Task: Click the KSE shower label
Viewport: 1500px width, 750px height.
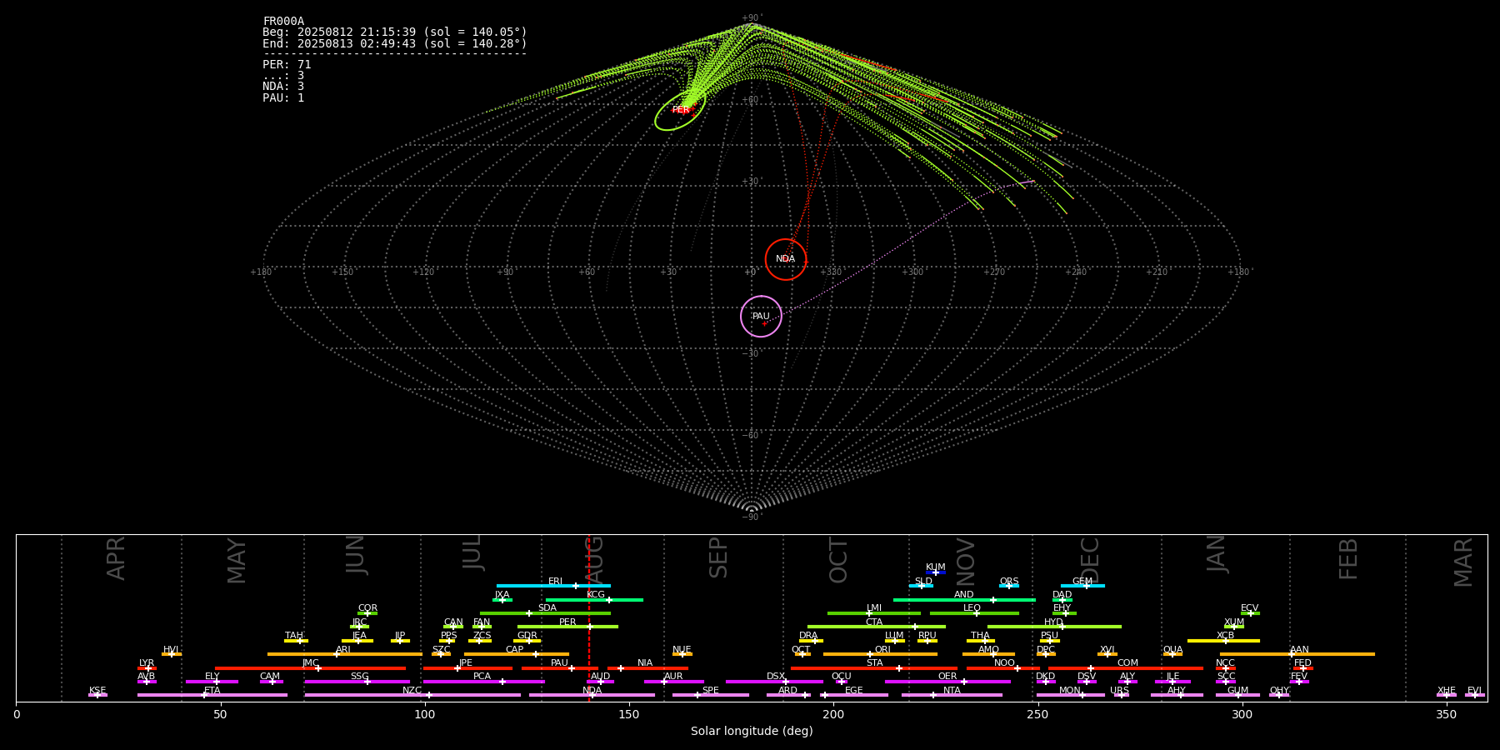Action: click(x=97, y=691)
